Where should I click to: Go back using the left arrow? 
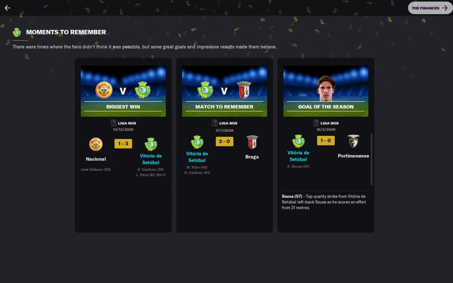(8, 8)
